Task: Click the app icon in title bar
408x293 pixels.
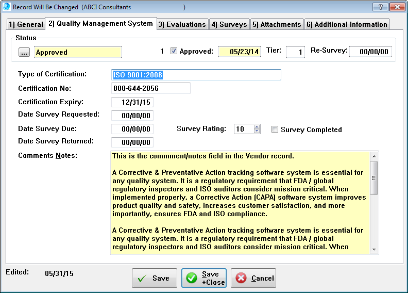Action: (x=7, y=7)
